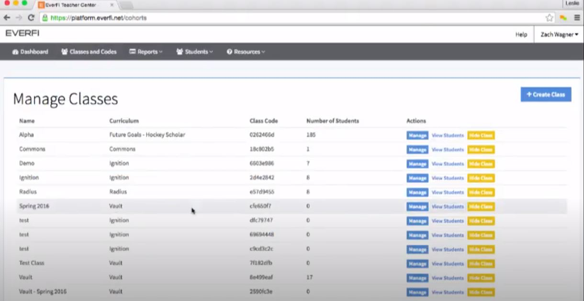The image size is (584, 301).
Task: Click the Class Code column header
Action: (x=264, y=121)
